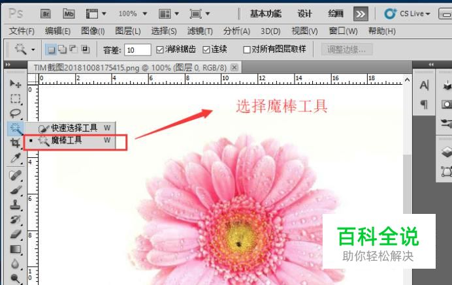Select the Clone Stamp tool
This screenshot has width=452, height=285.
(x=15, y=205)
